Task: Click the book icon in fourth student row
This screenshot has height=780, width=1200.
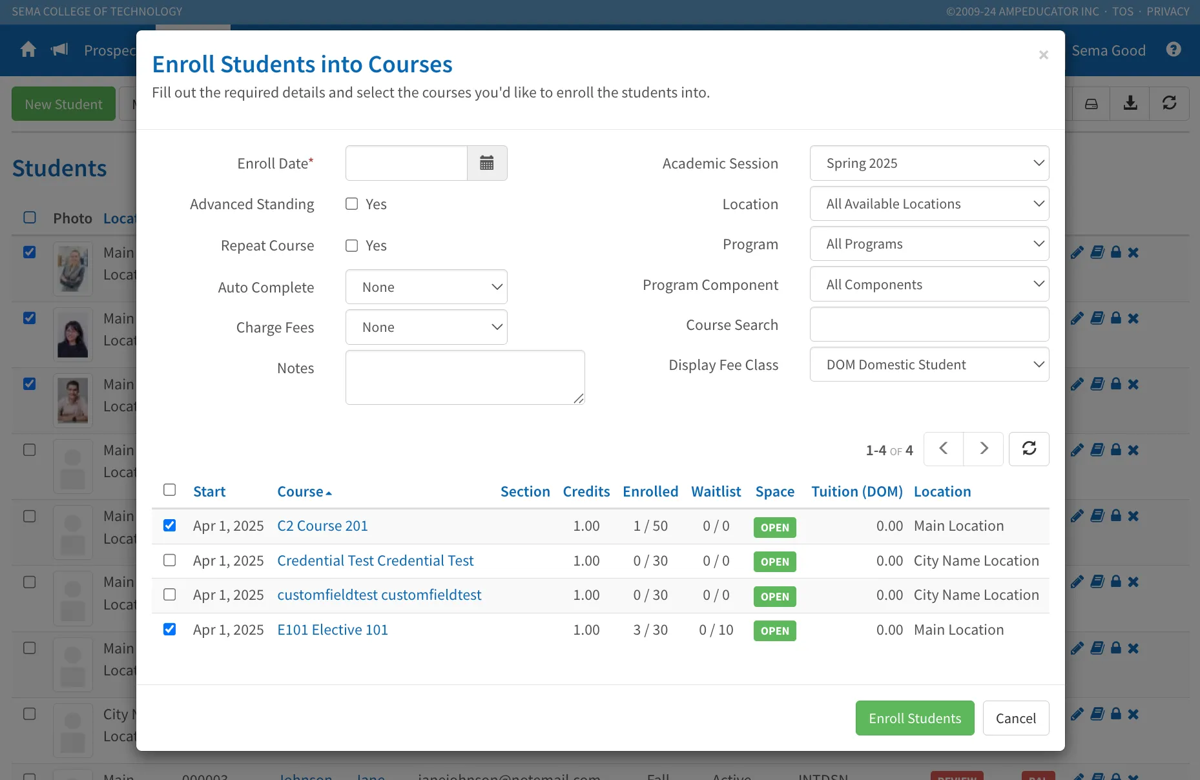Action: click(1097, 450)
